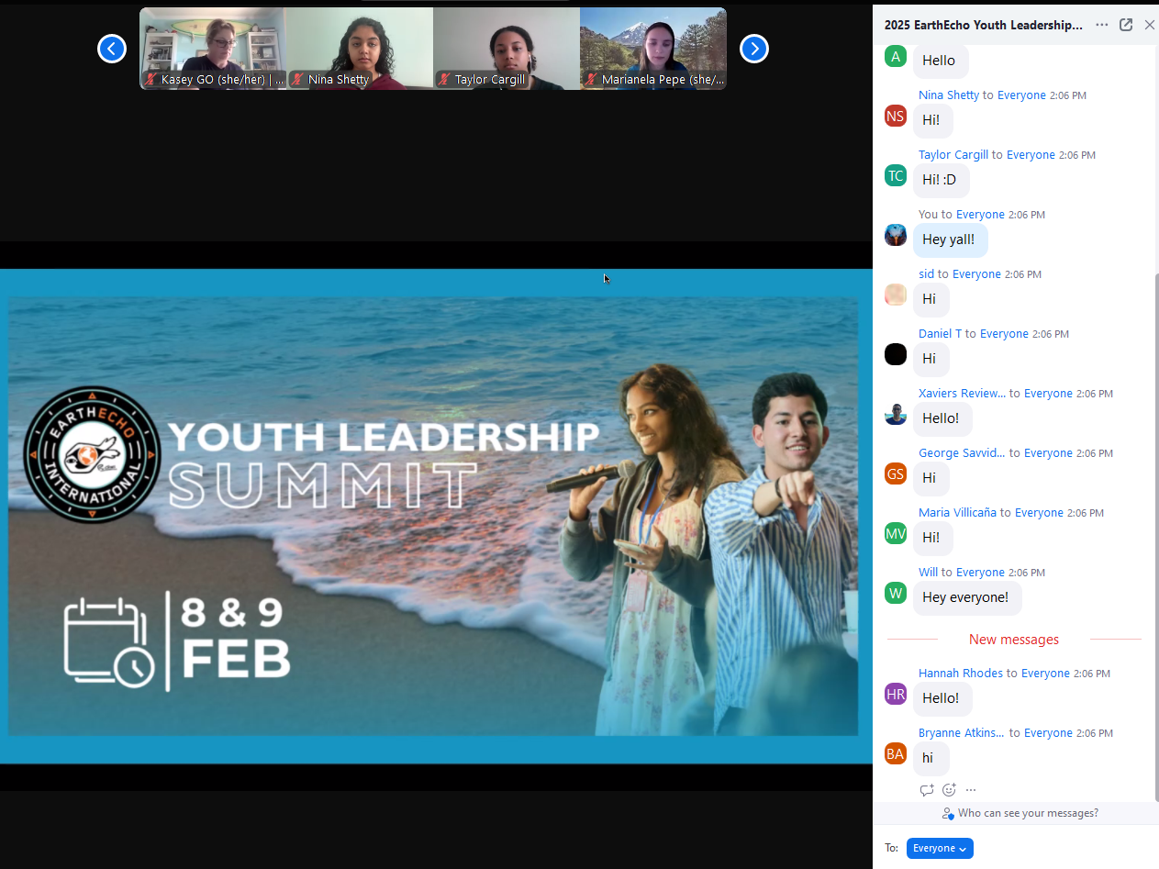Click the 'Hello' message from user A

(940, 61)
